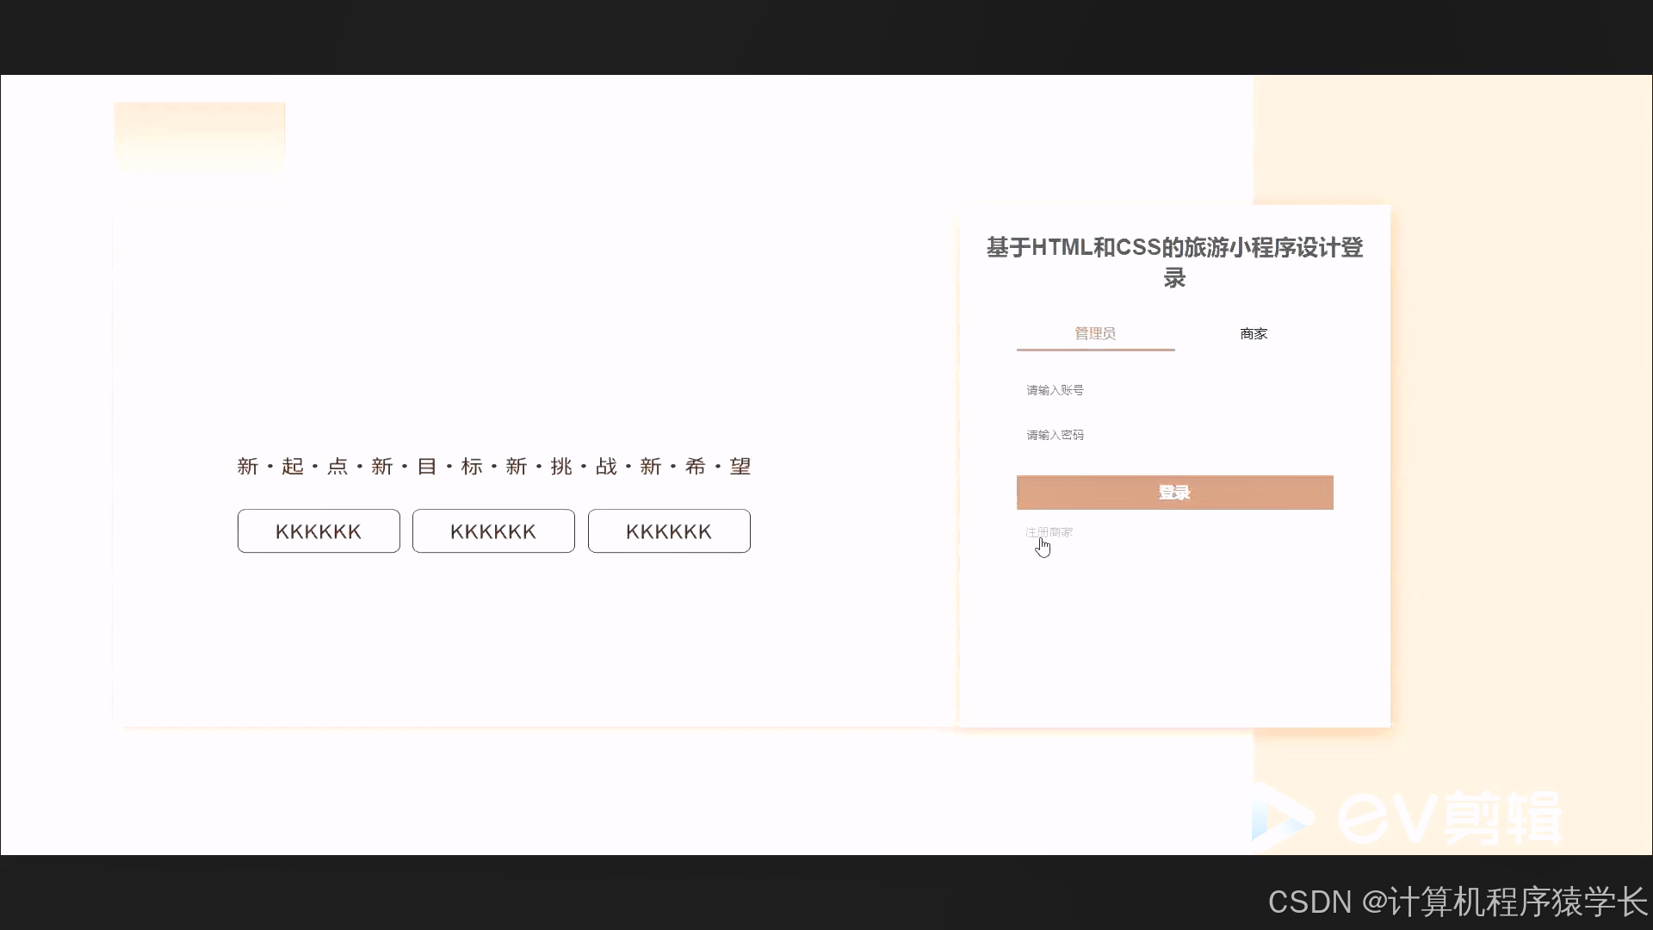Click the EV剪辑 watermark text
The image size is (1653, 930).
click(1450, 817)
